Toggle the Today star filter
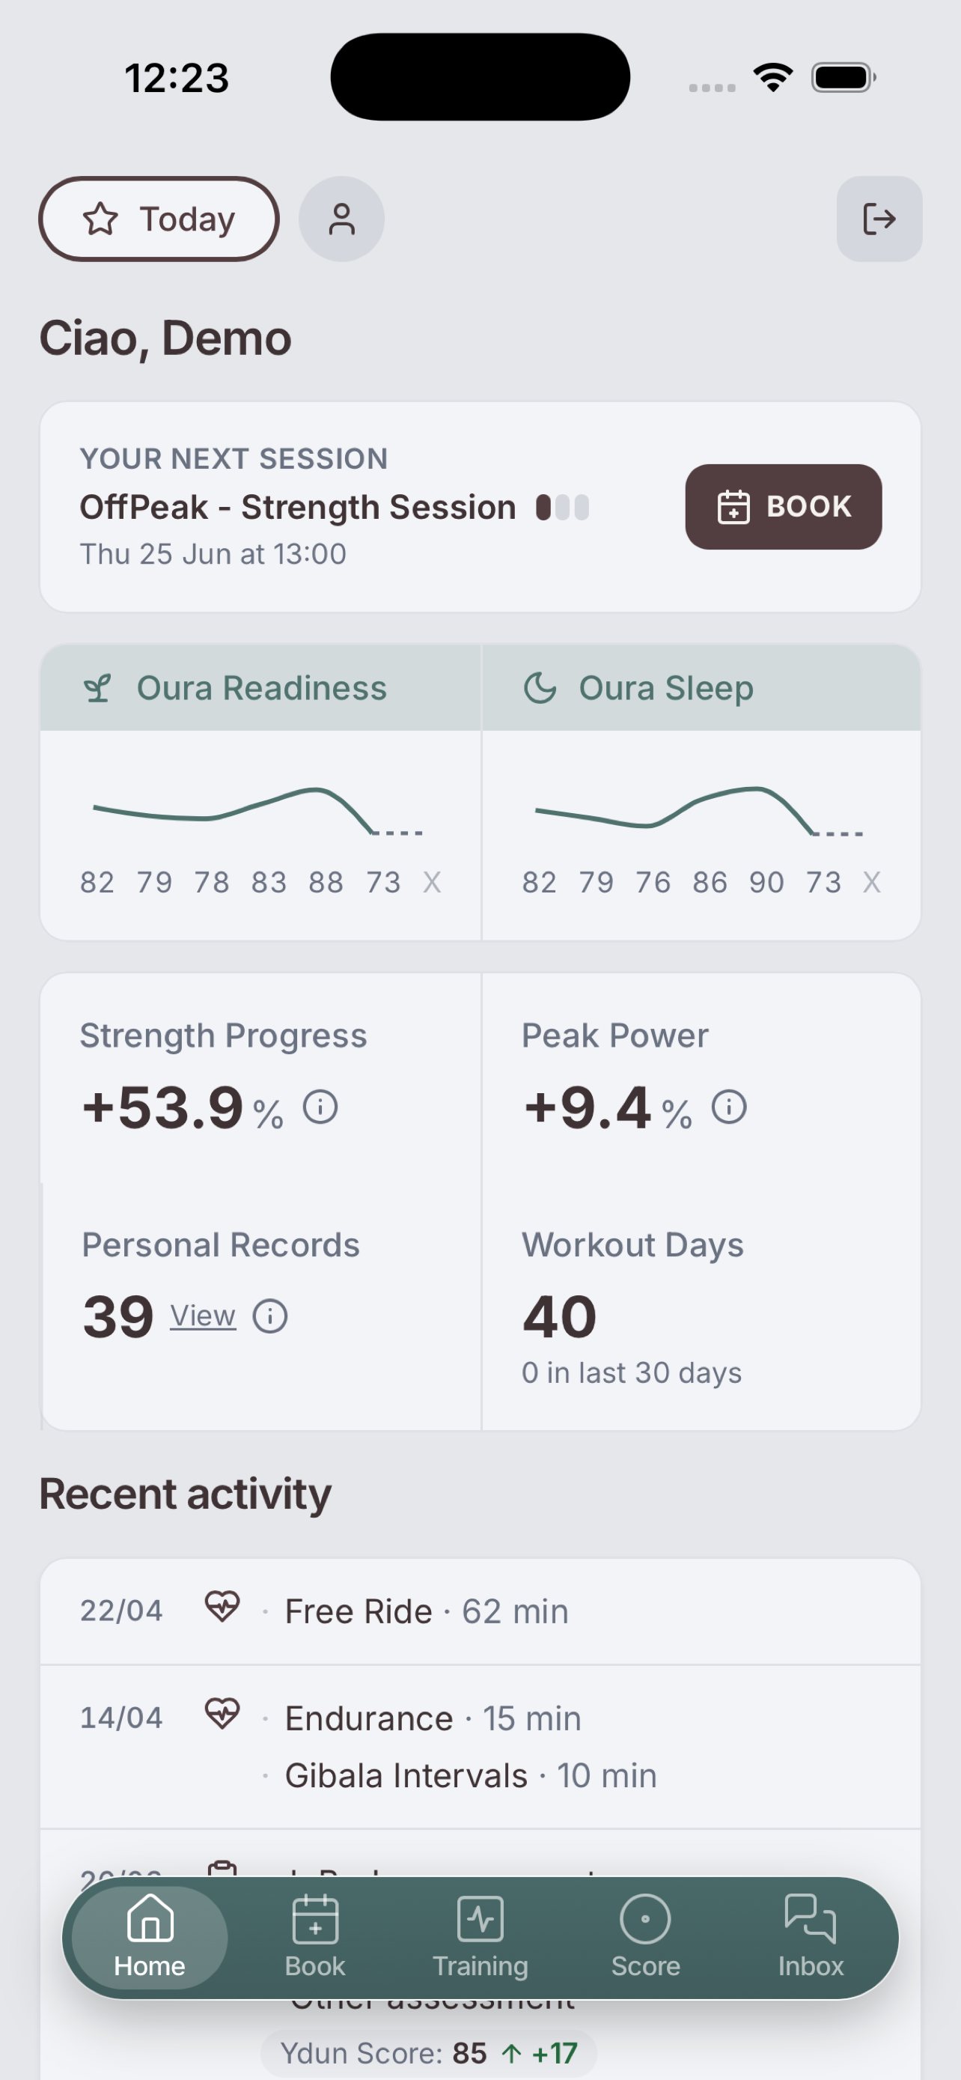 pos(159,219)
